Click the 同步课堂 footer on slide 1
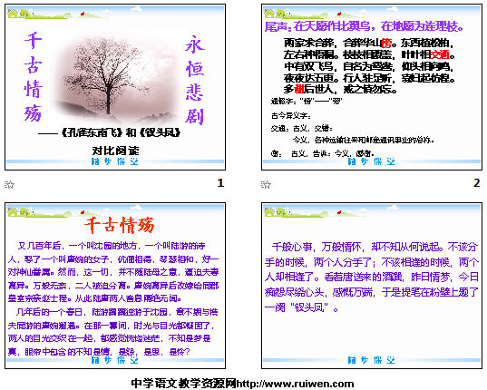The image size is (487, 390). [114, 161]
